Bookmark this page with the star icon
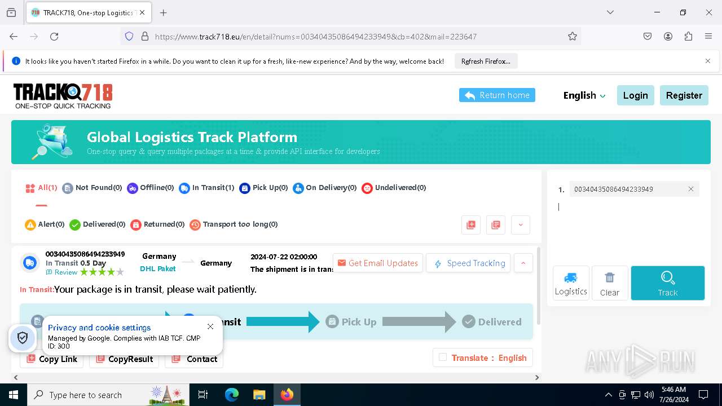This screenshot has height=406, width=722. pos(573,36)
